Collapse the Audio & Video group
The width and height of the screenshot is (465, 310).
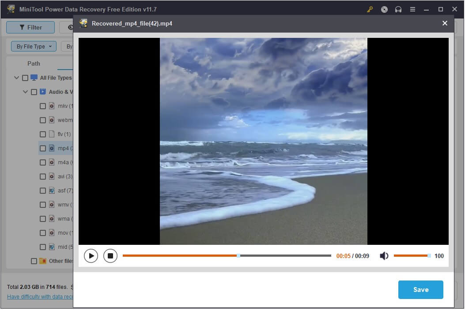[25, 92]
